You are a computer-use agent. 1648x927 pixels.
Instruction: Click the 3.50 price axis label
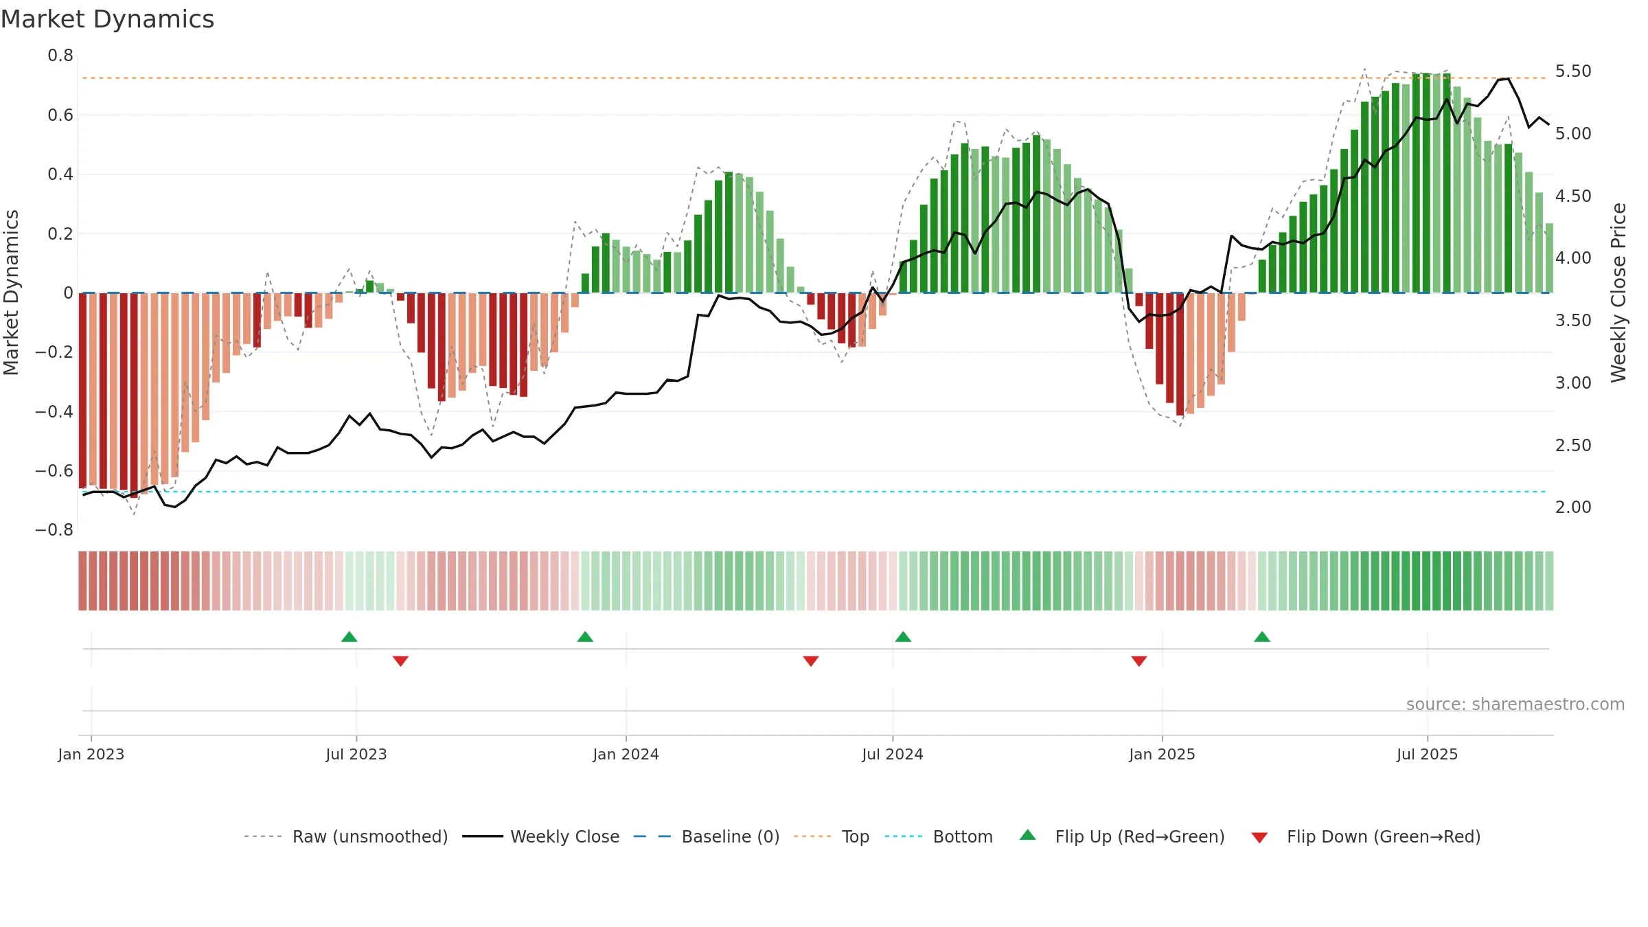[x=1573, y=321]
